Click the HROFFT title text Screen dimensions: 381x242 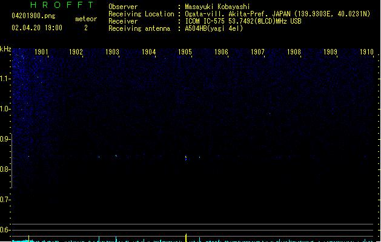coord(62,5)
